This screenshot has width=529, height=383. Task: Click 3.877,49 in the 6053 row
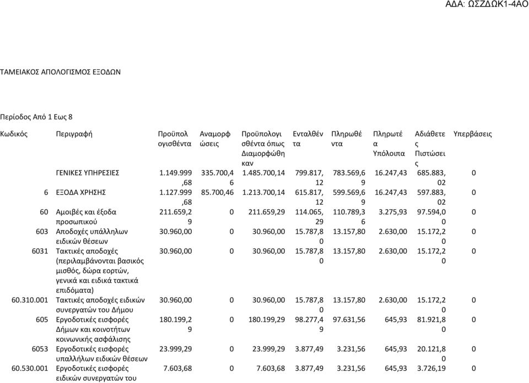point(309,349)
